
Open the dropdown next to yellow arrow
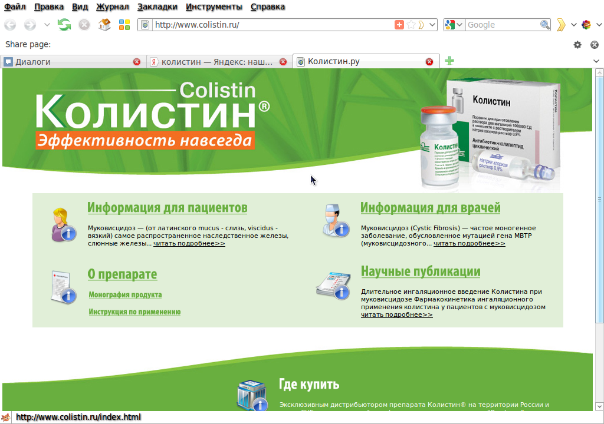point(573,25)
